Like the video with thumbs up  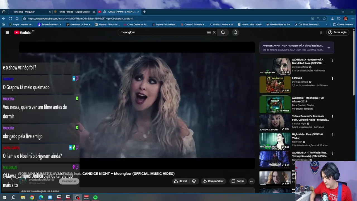(x=180, y=181)
